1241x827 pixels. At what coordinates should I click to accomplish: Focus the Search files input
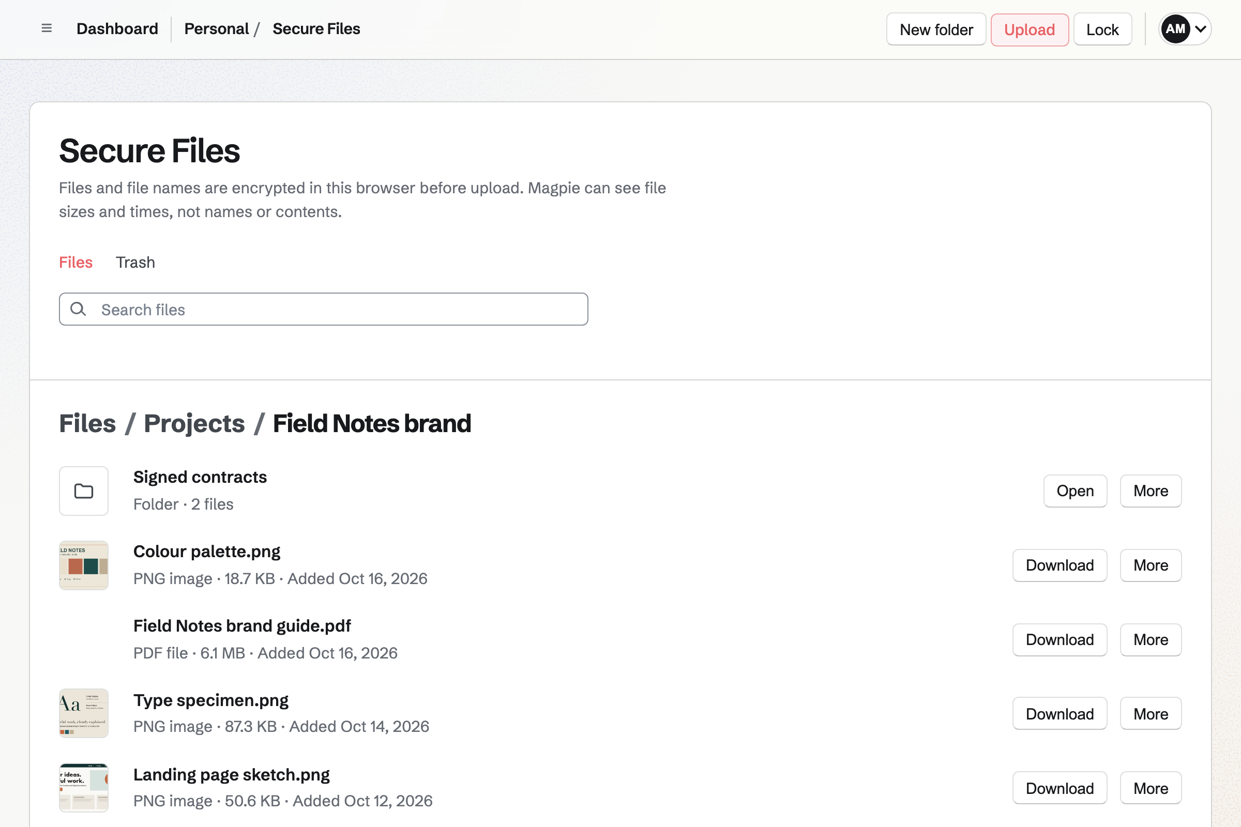point(324,309)
